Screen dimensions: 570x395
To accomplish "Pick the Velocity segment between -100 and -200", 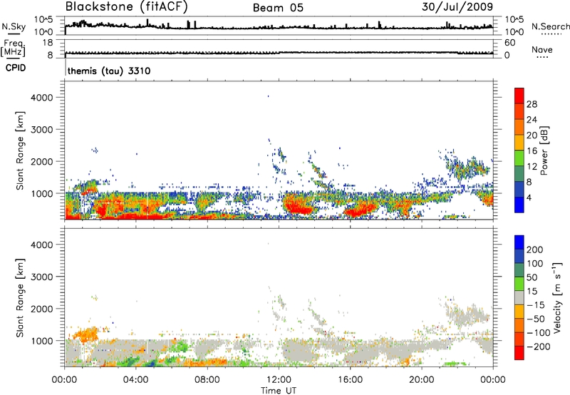I will 519,339.
